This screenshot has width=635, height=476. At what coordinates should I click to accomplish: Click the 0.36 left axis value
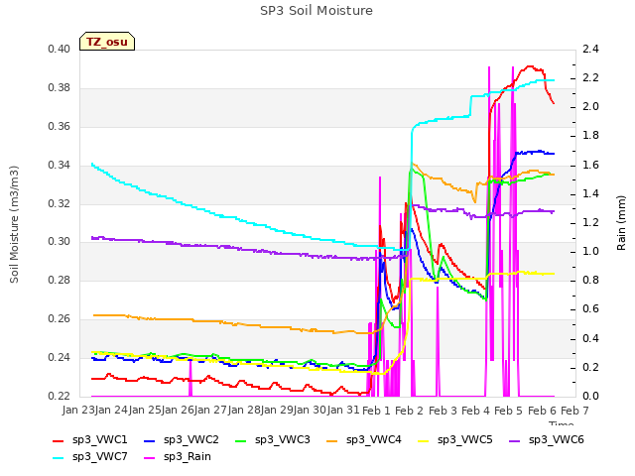coord(60,127)
